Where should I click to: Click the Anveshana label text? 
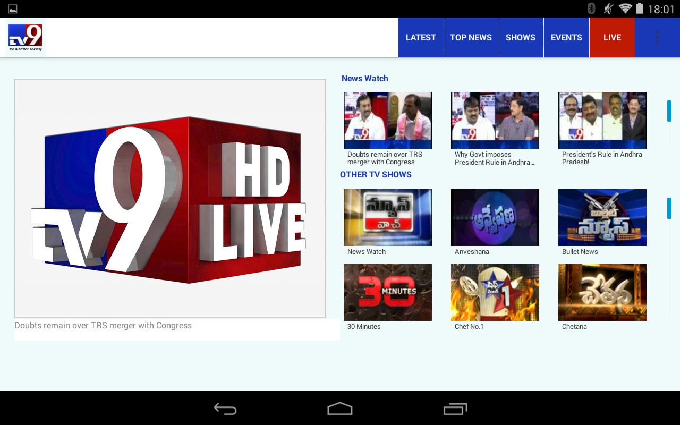point(472,252)
